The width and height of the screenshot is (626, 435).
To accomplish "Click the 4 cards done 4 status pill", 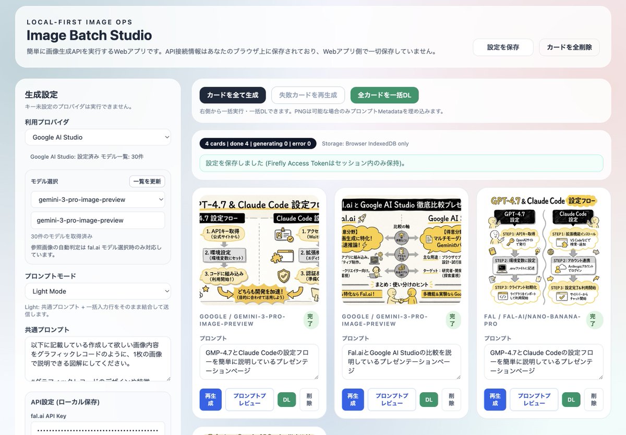I will (x=258, y=143).
